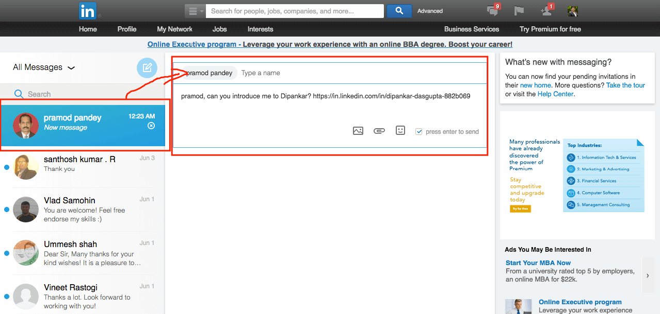Click the pramod pandey recipient chip
Image resolution: width=660 pixels, height=314 pixels.
(x=208, y=73)
